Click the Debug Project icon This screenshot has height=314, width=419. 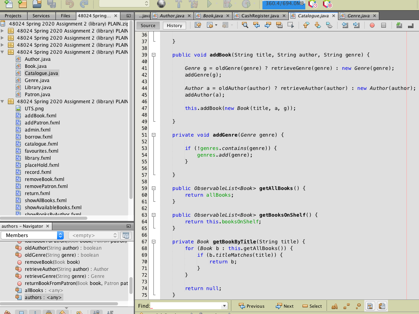point(227,5)
